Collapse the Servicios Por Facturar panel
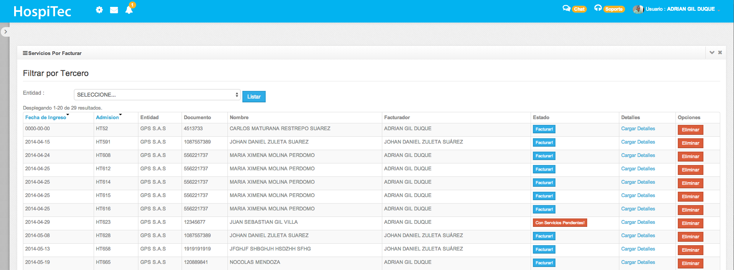Viewport: 734px width, 270px height. [x=712, y=53]
